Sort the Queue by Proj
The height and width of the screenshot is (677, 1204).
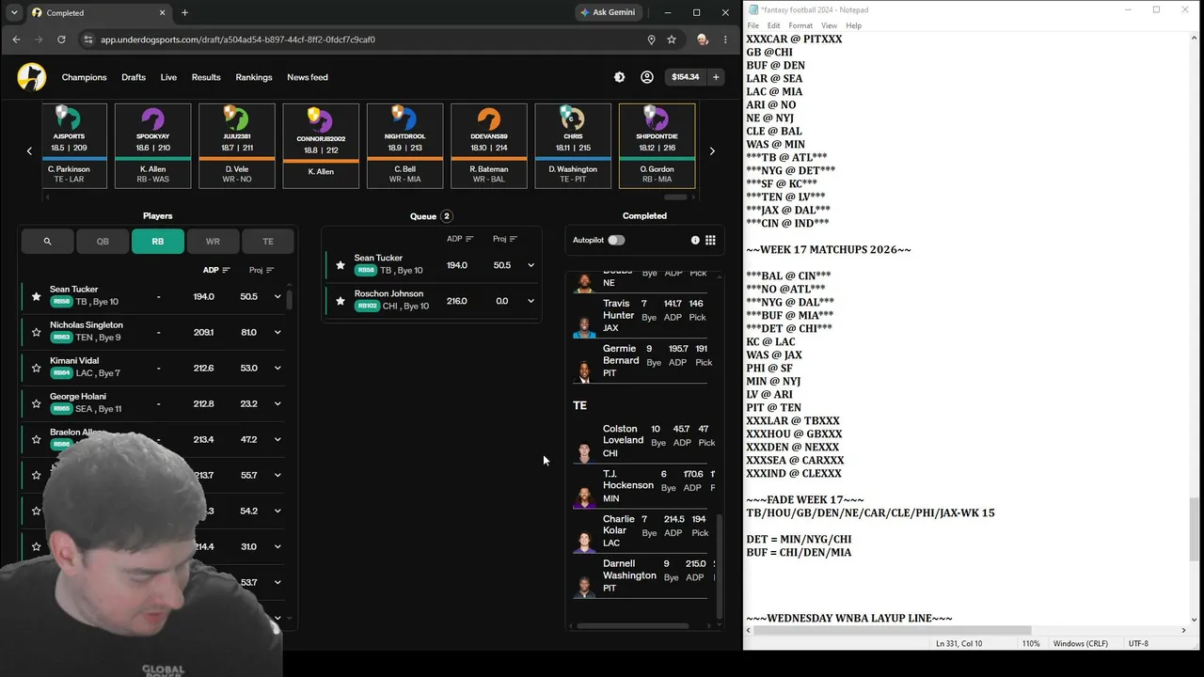(505, 239)
